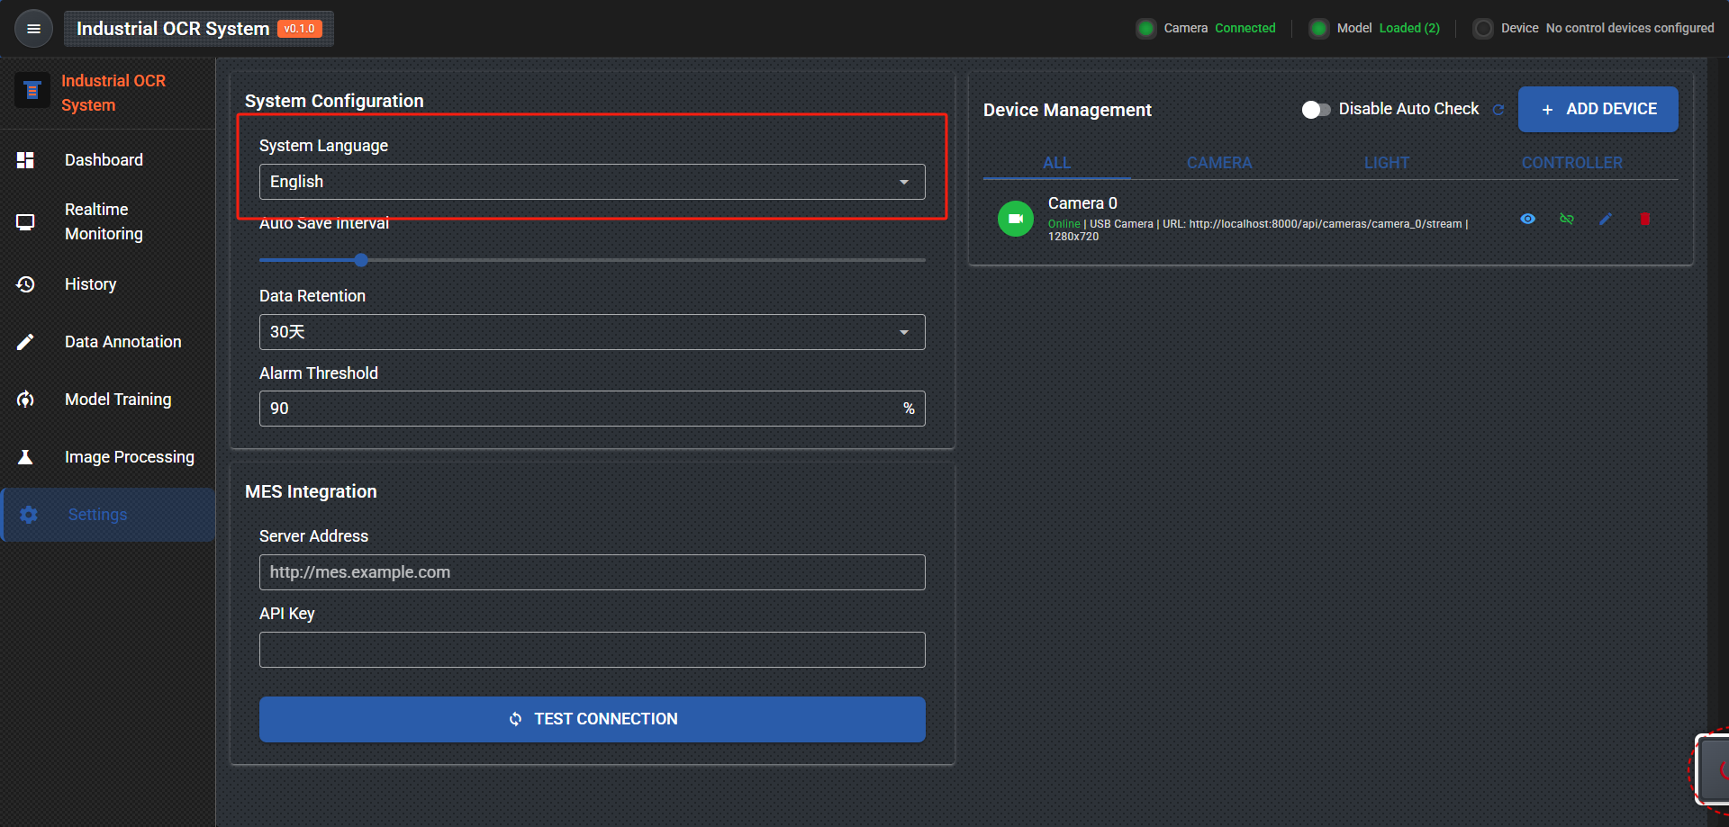The height and width of the screenshot is (827, 1729).
Task: Click the v0.1.0 version badge
Action: [x=300, y=29]
